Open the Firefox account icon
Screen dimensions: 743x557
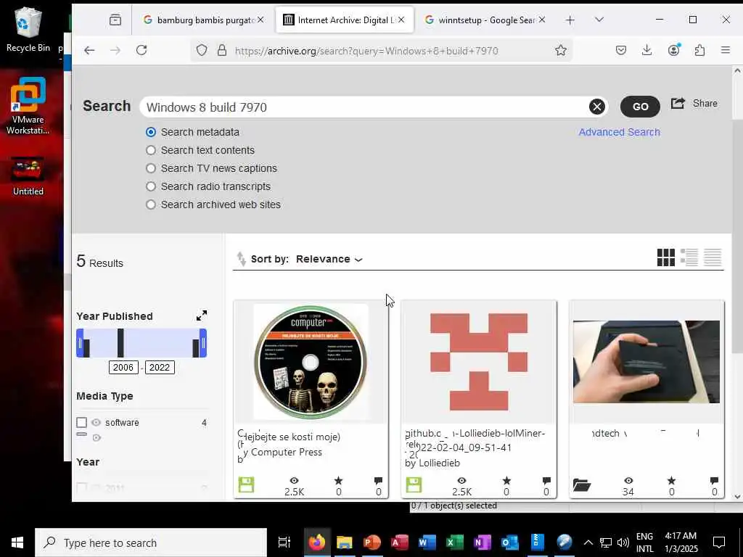674,50
